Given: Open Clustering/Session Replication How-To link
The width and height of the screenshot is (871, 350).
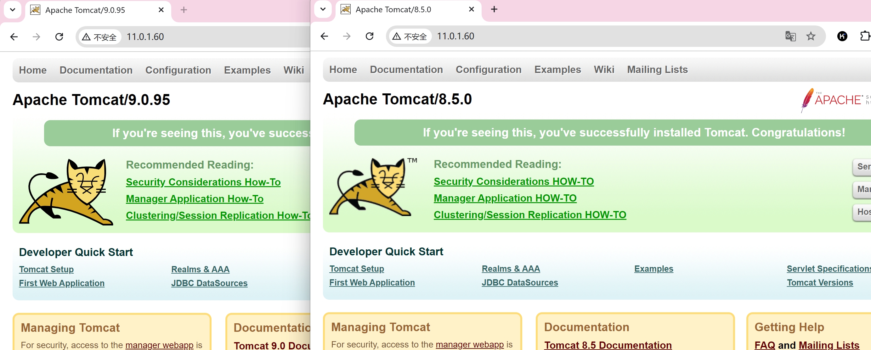Looking at the screenshot, I should point(218,215).
